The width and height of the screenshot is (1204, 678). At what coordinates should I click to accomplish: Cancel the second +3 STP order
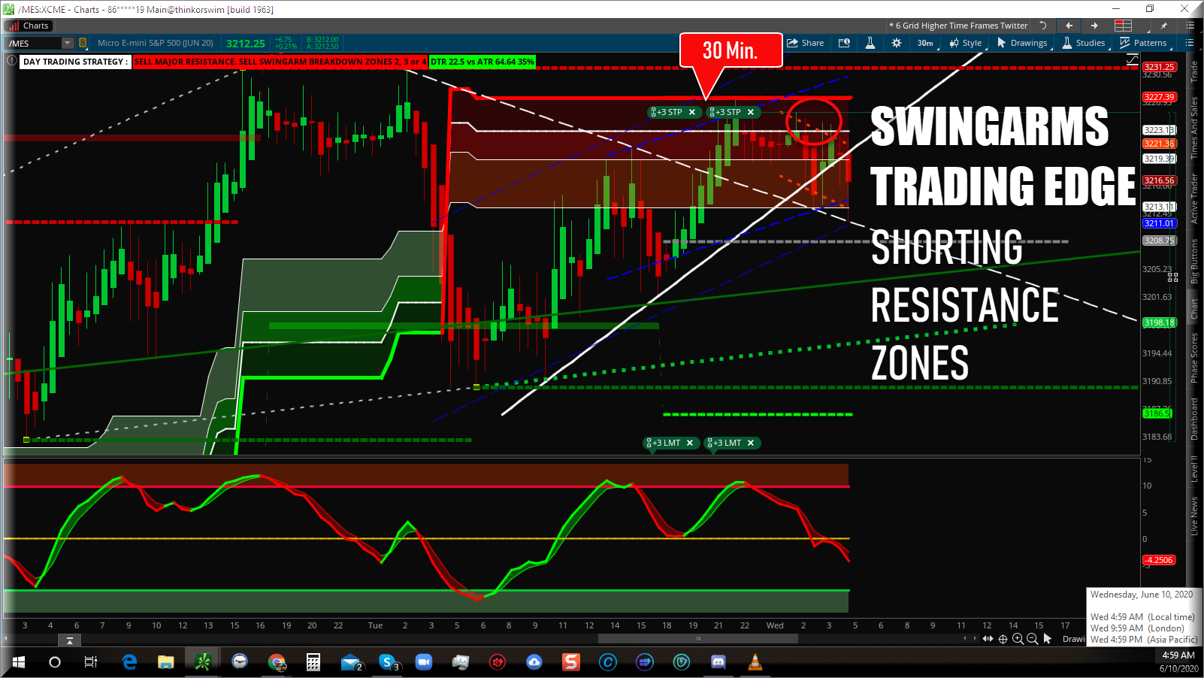(x=751, y=112)
